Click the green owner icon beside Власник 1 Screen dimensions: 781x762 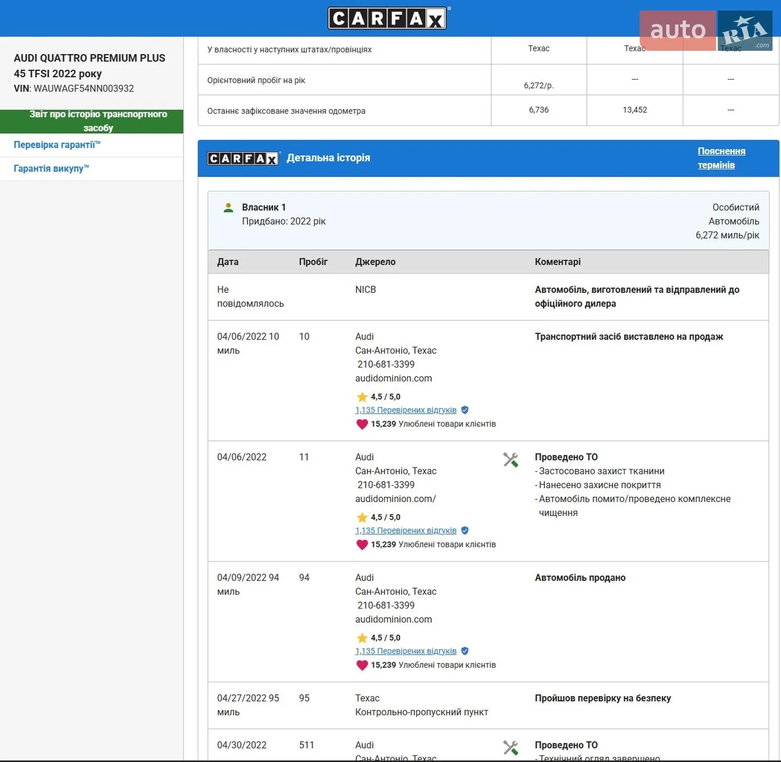pos(228,207)
